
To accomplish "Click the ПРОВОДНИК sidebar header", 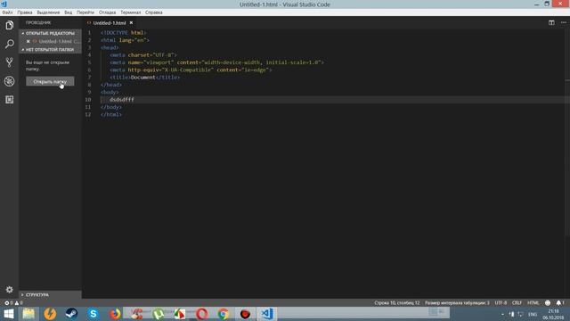I will click(x=38, y=22).
